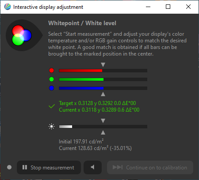Image resolution: width=199 pixels, height=180 pixels.
Task: Click Continue on to calibration
Action: [150, 167]
